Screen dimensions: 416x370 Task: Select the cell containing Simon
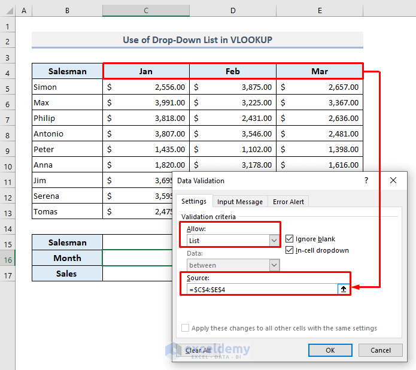68,87
